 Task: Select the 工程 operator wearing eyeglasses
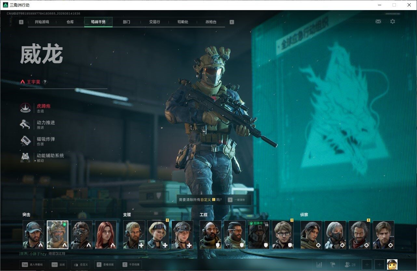[x=283, y=235]
